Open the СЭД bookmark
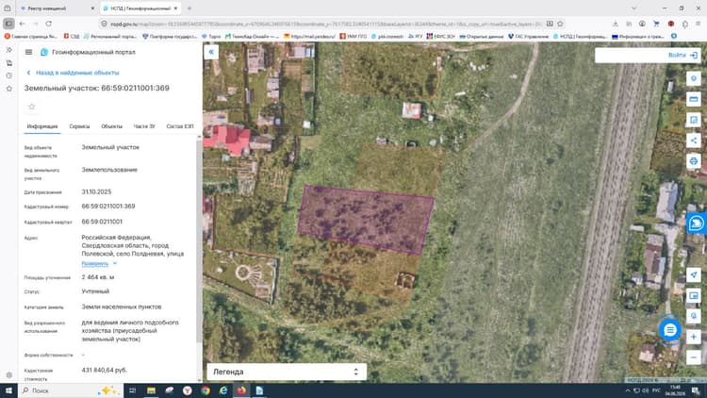 [x=72, y=36]
